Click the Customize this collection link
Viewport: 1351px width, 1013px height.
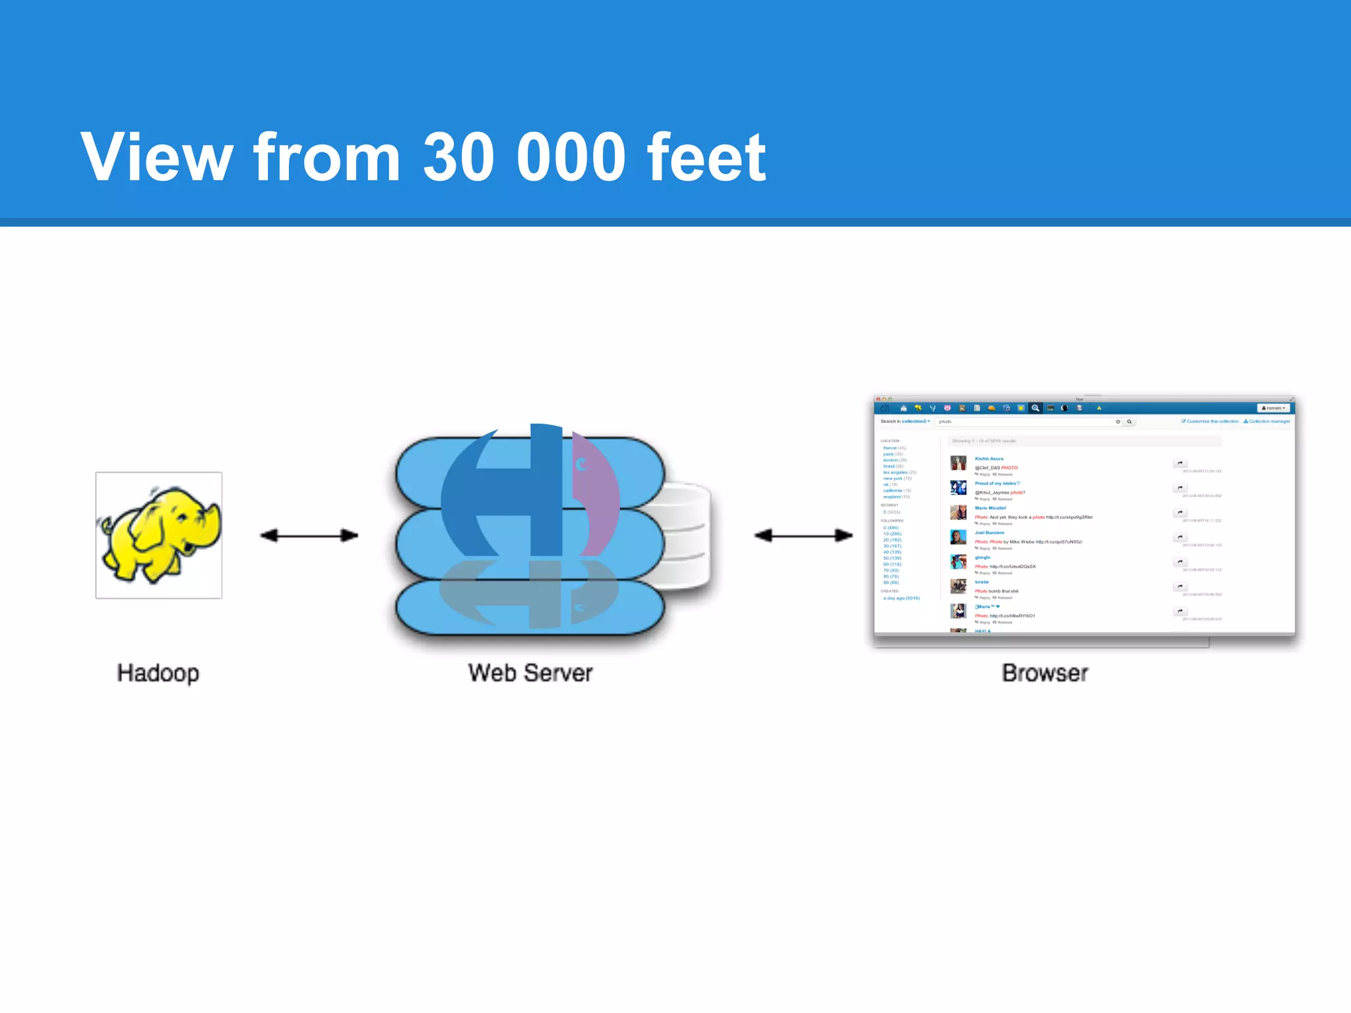tap(1210, 421)
